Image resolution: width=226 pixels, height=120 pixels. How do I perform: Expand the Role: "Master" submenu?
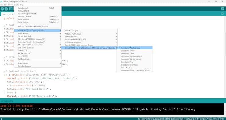pyautogui.click(x=38, y=34)
